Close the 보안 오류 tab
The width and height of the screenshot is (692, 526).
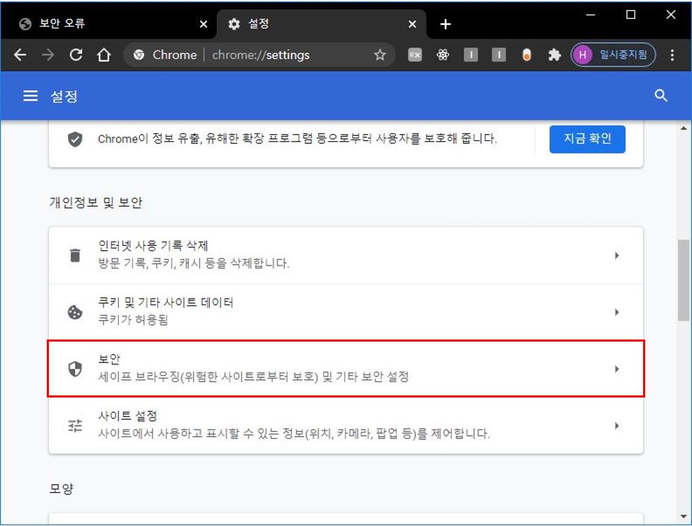[x=203, y=24]
